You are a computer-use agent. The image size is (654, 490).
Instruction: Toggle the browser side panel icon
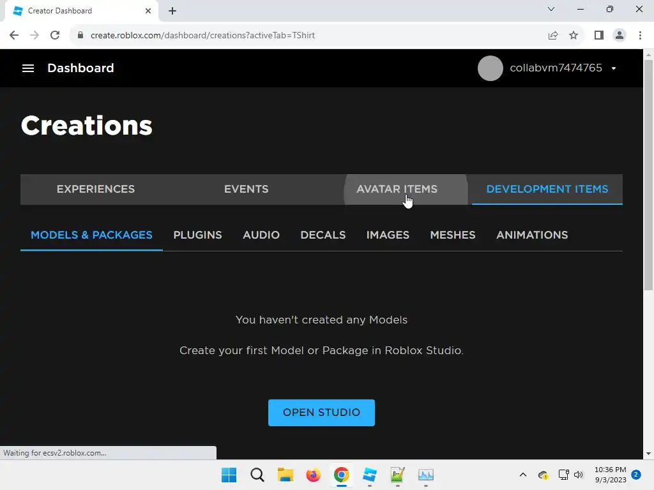(x=599, y=36)
